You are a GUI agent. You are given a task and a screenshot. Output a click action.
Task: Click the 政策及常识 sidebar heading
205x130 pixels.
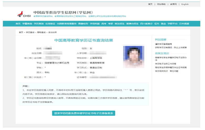coord(162,53)
